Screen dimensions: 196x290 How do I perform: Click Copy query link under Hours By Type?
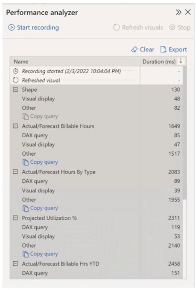click(44, 208)
